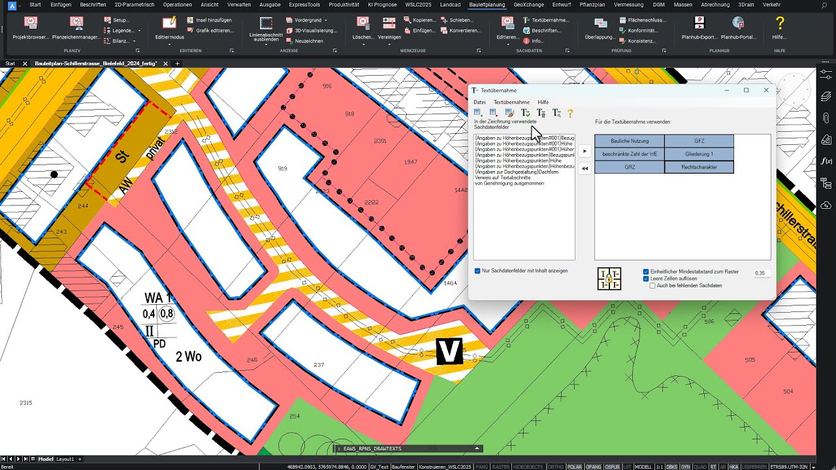Click Konvertieren... in Werkzeuge group

pos(460,31)
